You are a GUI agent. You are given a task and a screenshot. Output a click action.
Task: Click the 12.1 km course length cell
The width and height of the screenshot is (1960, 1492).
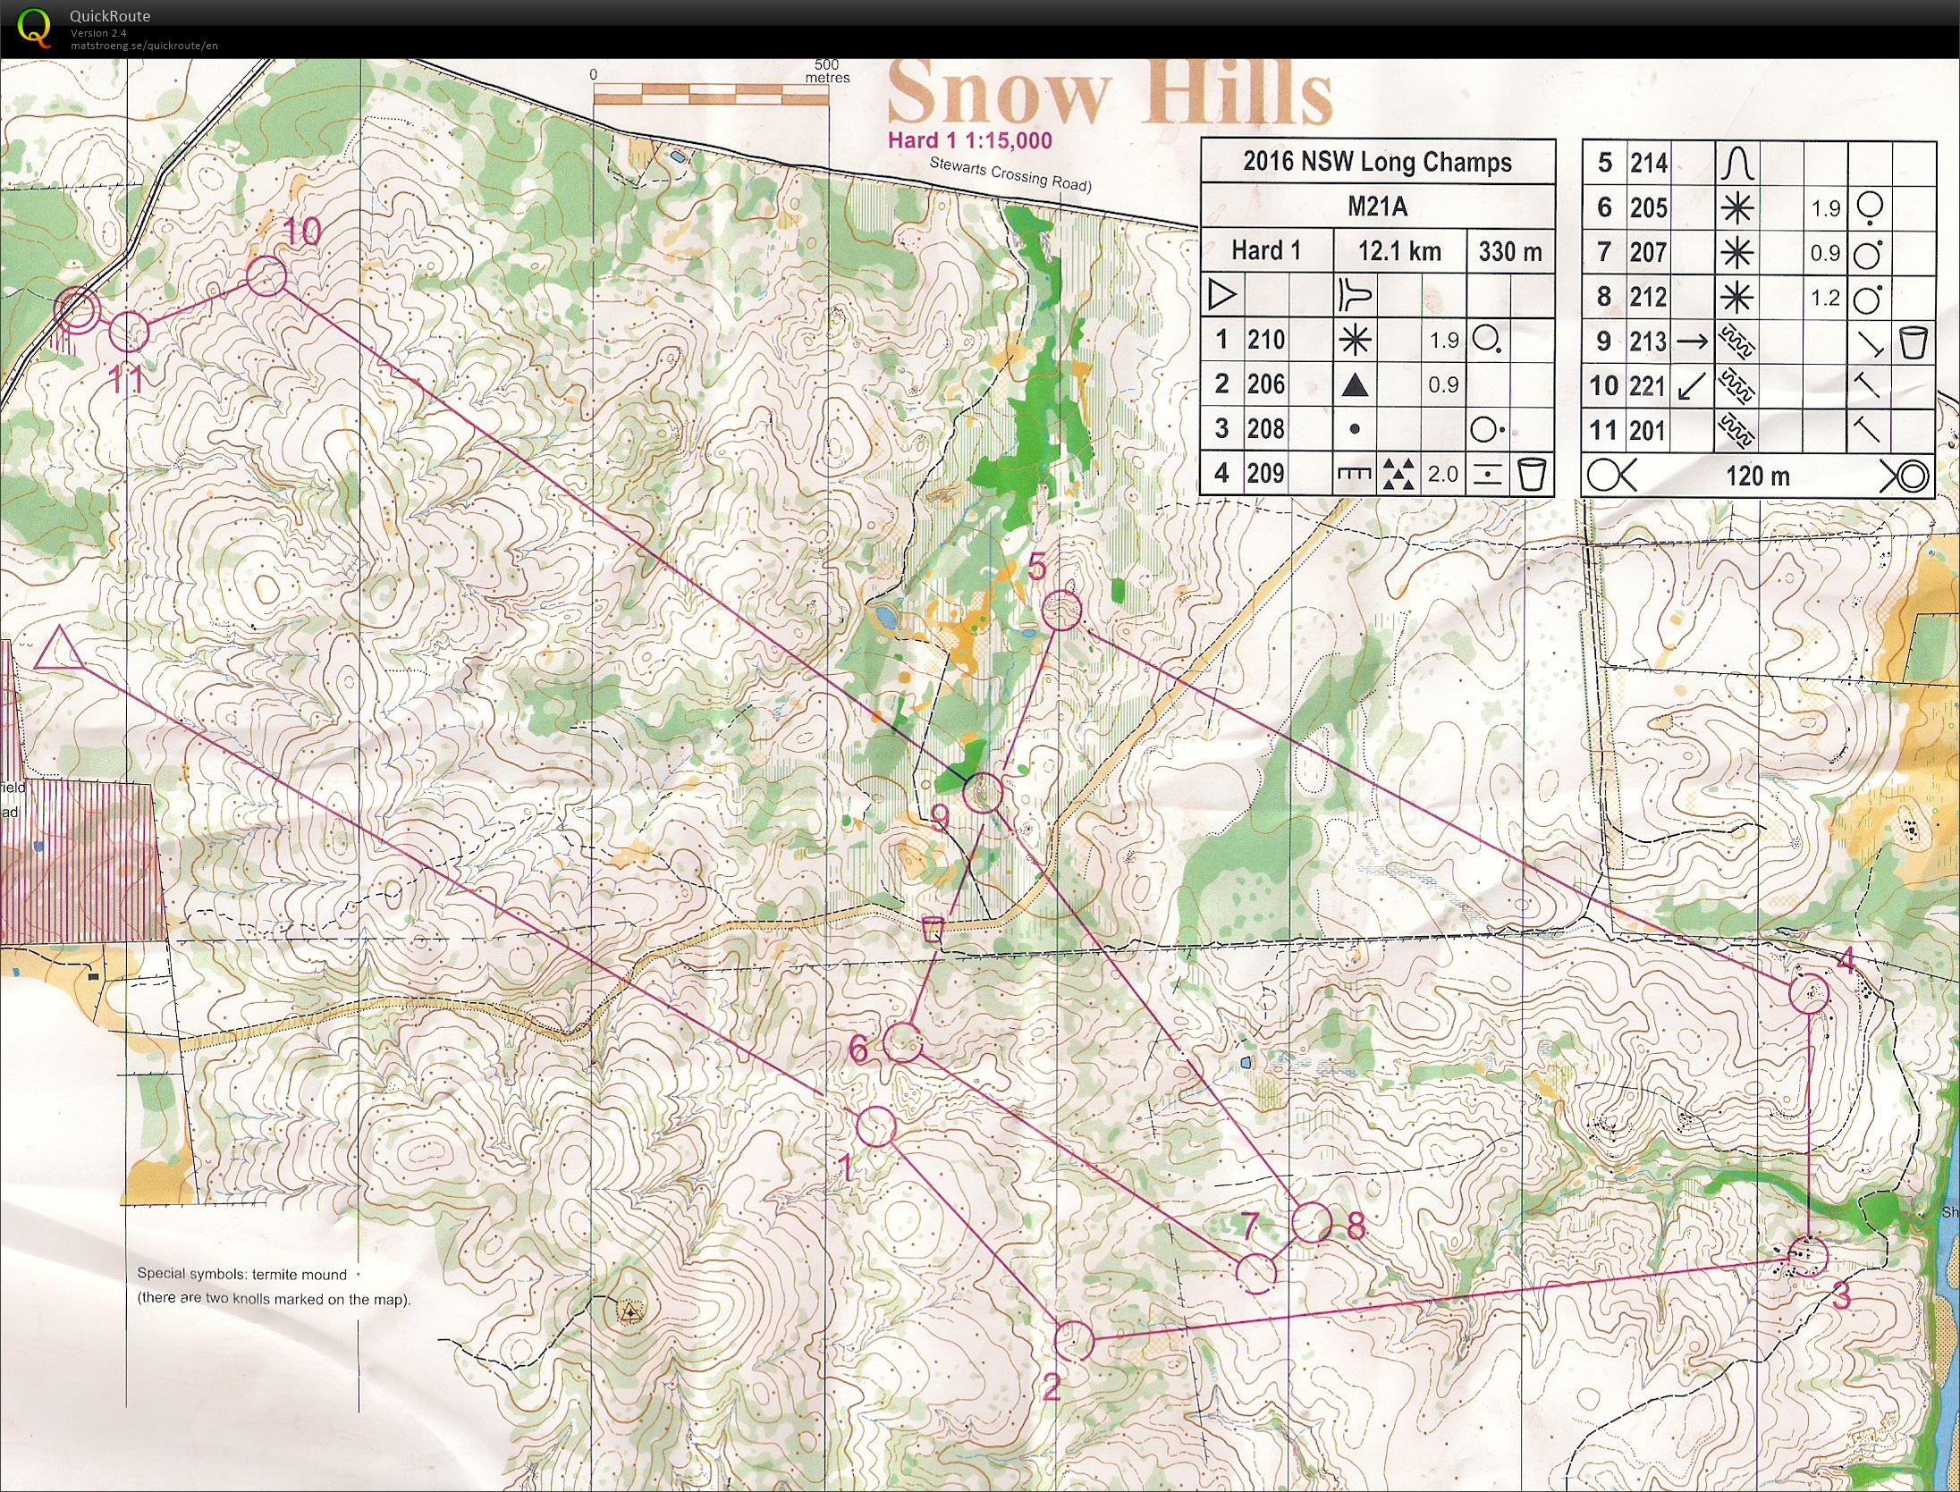(1399, 251)
